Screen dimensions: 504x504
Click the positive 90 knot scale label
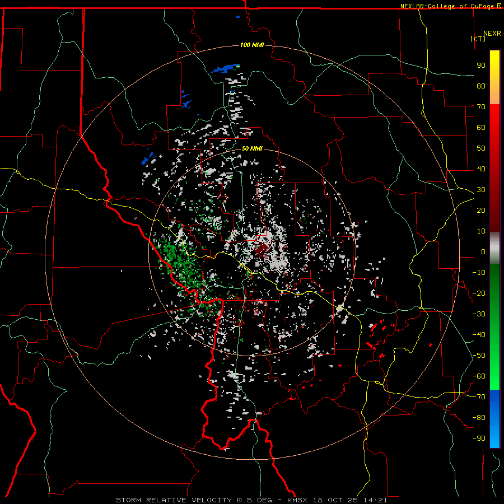point(481,66)
